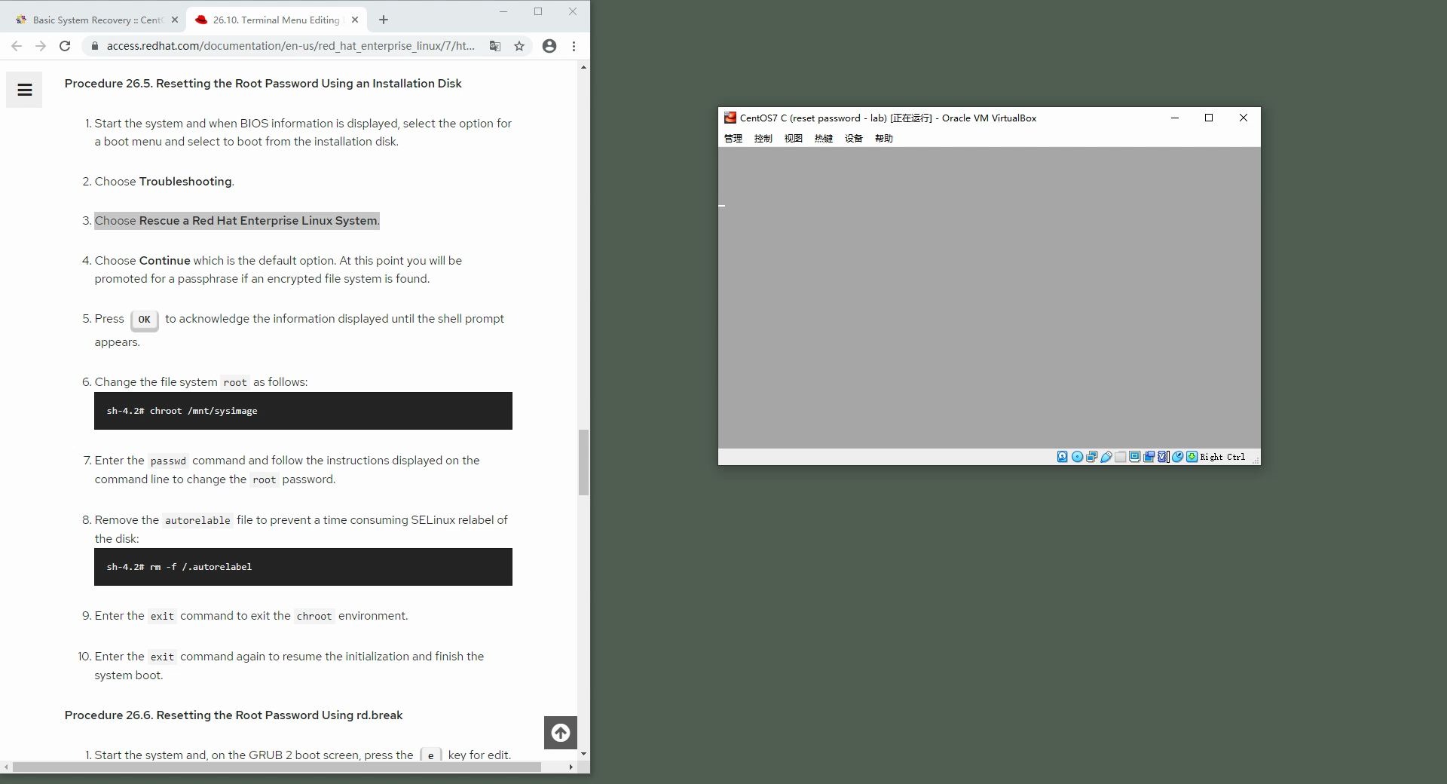Click the optical disc icon in VirtualBox status bar
The width and height of the screenshot is (1447, 784).
click(x=1077, y=457)
